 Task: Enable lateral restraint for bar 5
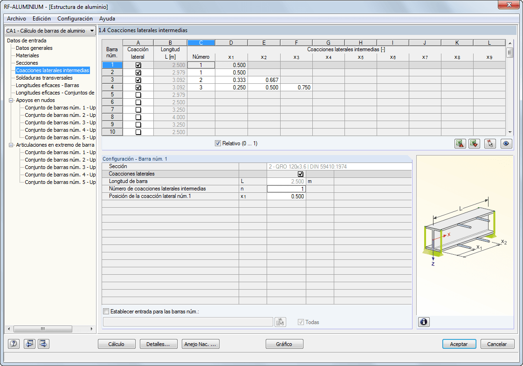tap(138, 95)
